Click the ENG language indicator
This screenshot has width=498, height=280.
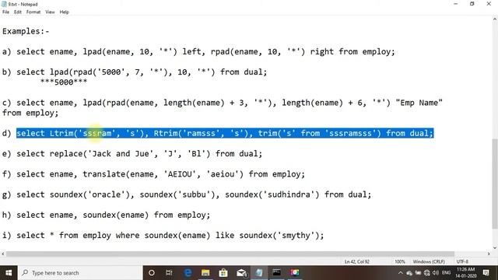point(446,273)
